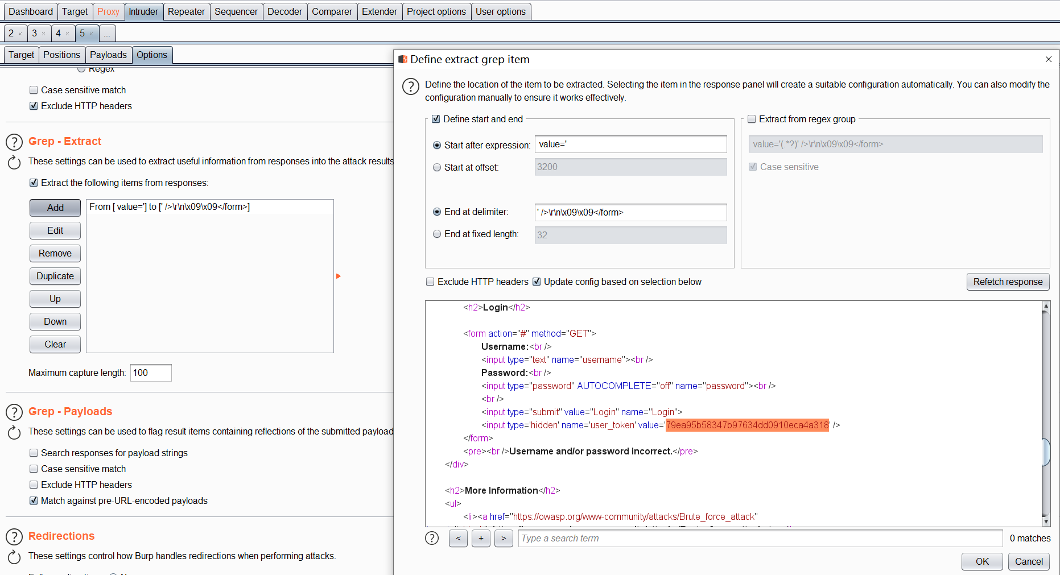This screenshot has width=1060, height=575.
Task: Open the Decoder tab
Action: click(x=284, y=11)
